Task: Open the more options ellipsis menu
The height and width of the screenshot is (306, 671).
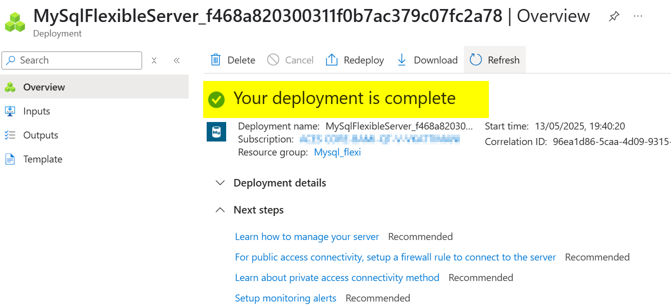Action: [x=638, y=16]
